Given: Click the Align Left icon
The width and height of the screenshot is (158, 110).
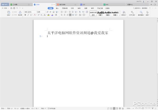Looking at the screenshot, I should click(x=62, y=15).
